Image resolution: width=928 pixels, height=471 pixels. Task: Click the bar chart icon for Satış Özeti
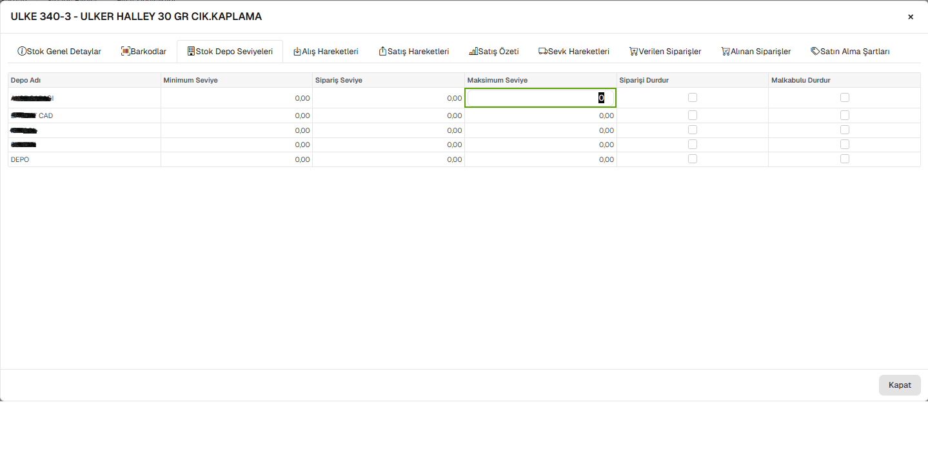473,52
